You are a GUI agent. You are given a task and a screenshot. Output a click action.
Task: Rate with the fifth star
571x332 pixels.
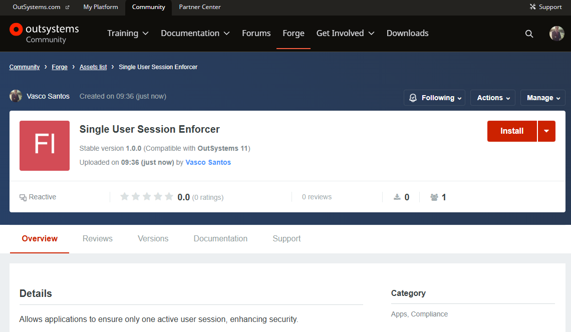tap(169, 197)
